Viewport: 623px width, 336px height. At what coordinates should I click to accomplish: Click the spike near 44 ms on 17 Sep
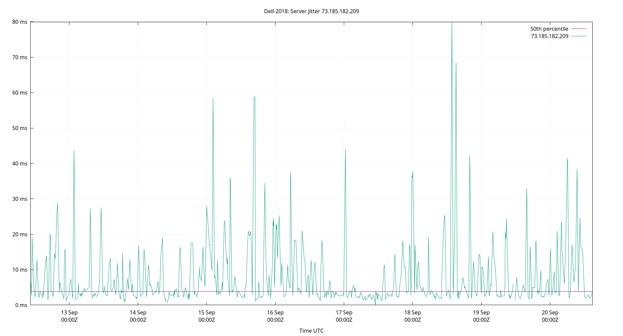point(345,150)
